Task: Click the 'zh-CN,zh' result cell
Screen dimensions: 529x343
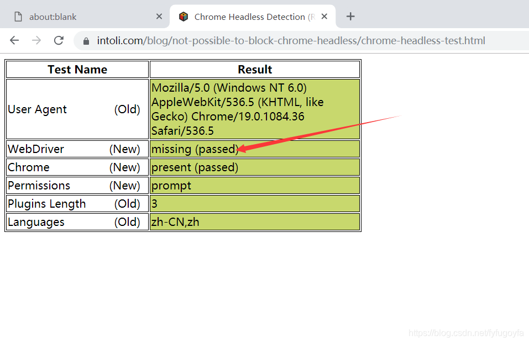Action: point(255,221)
